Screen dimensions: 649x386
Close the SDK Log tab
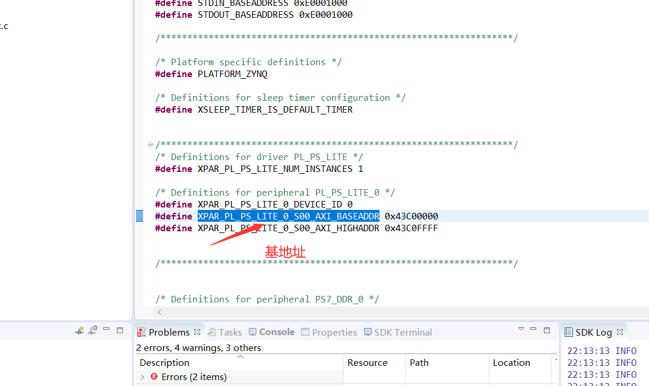[620, 332]
